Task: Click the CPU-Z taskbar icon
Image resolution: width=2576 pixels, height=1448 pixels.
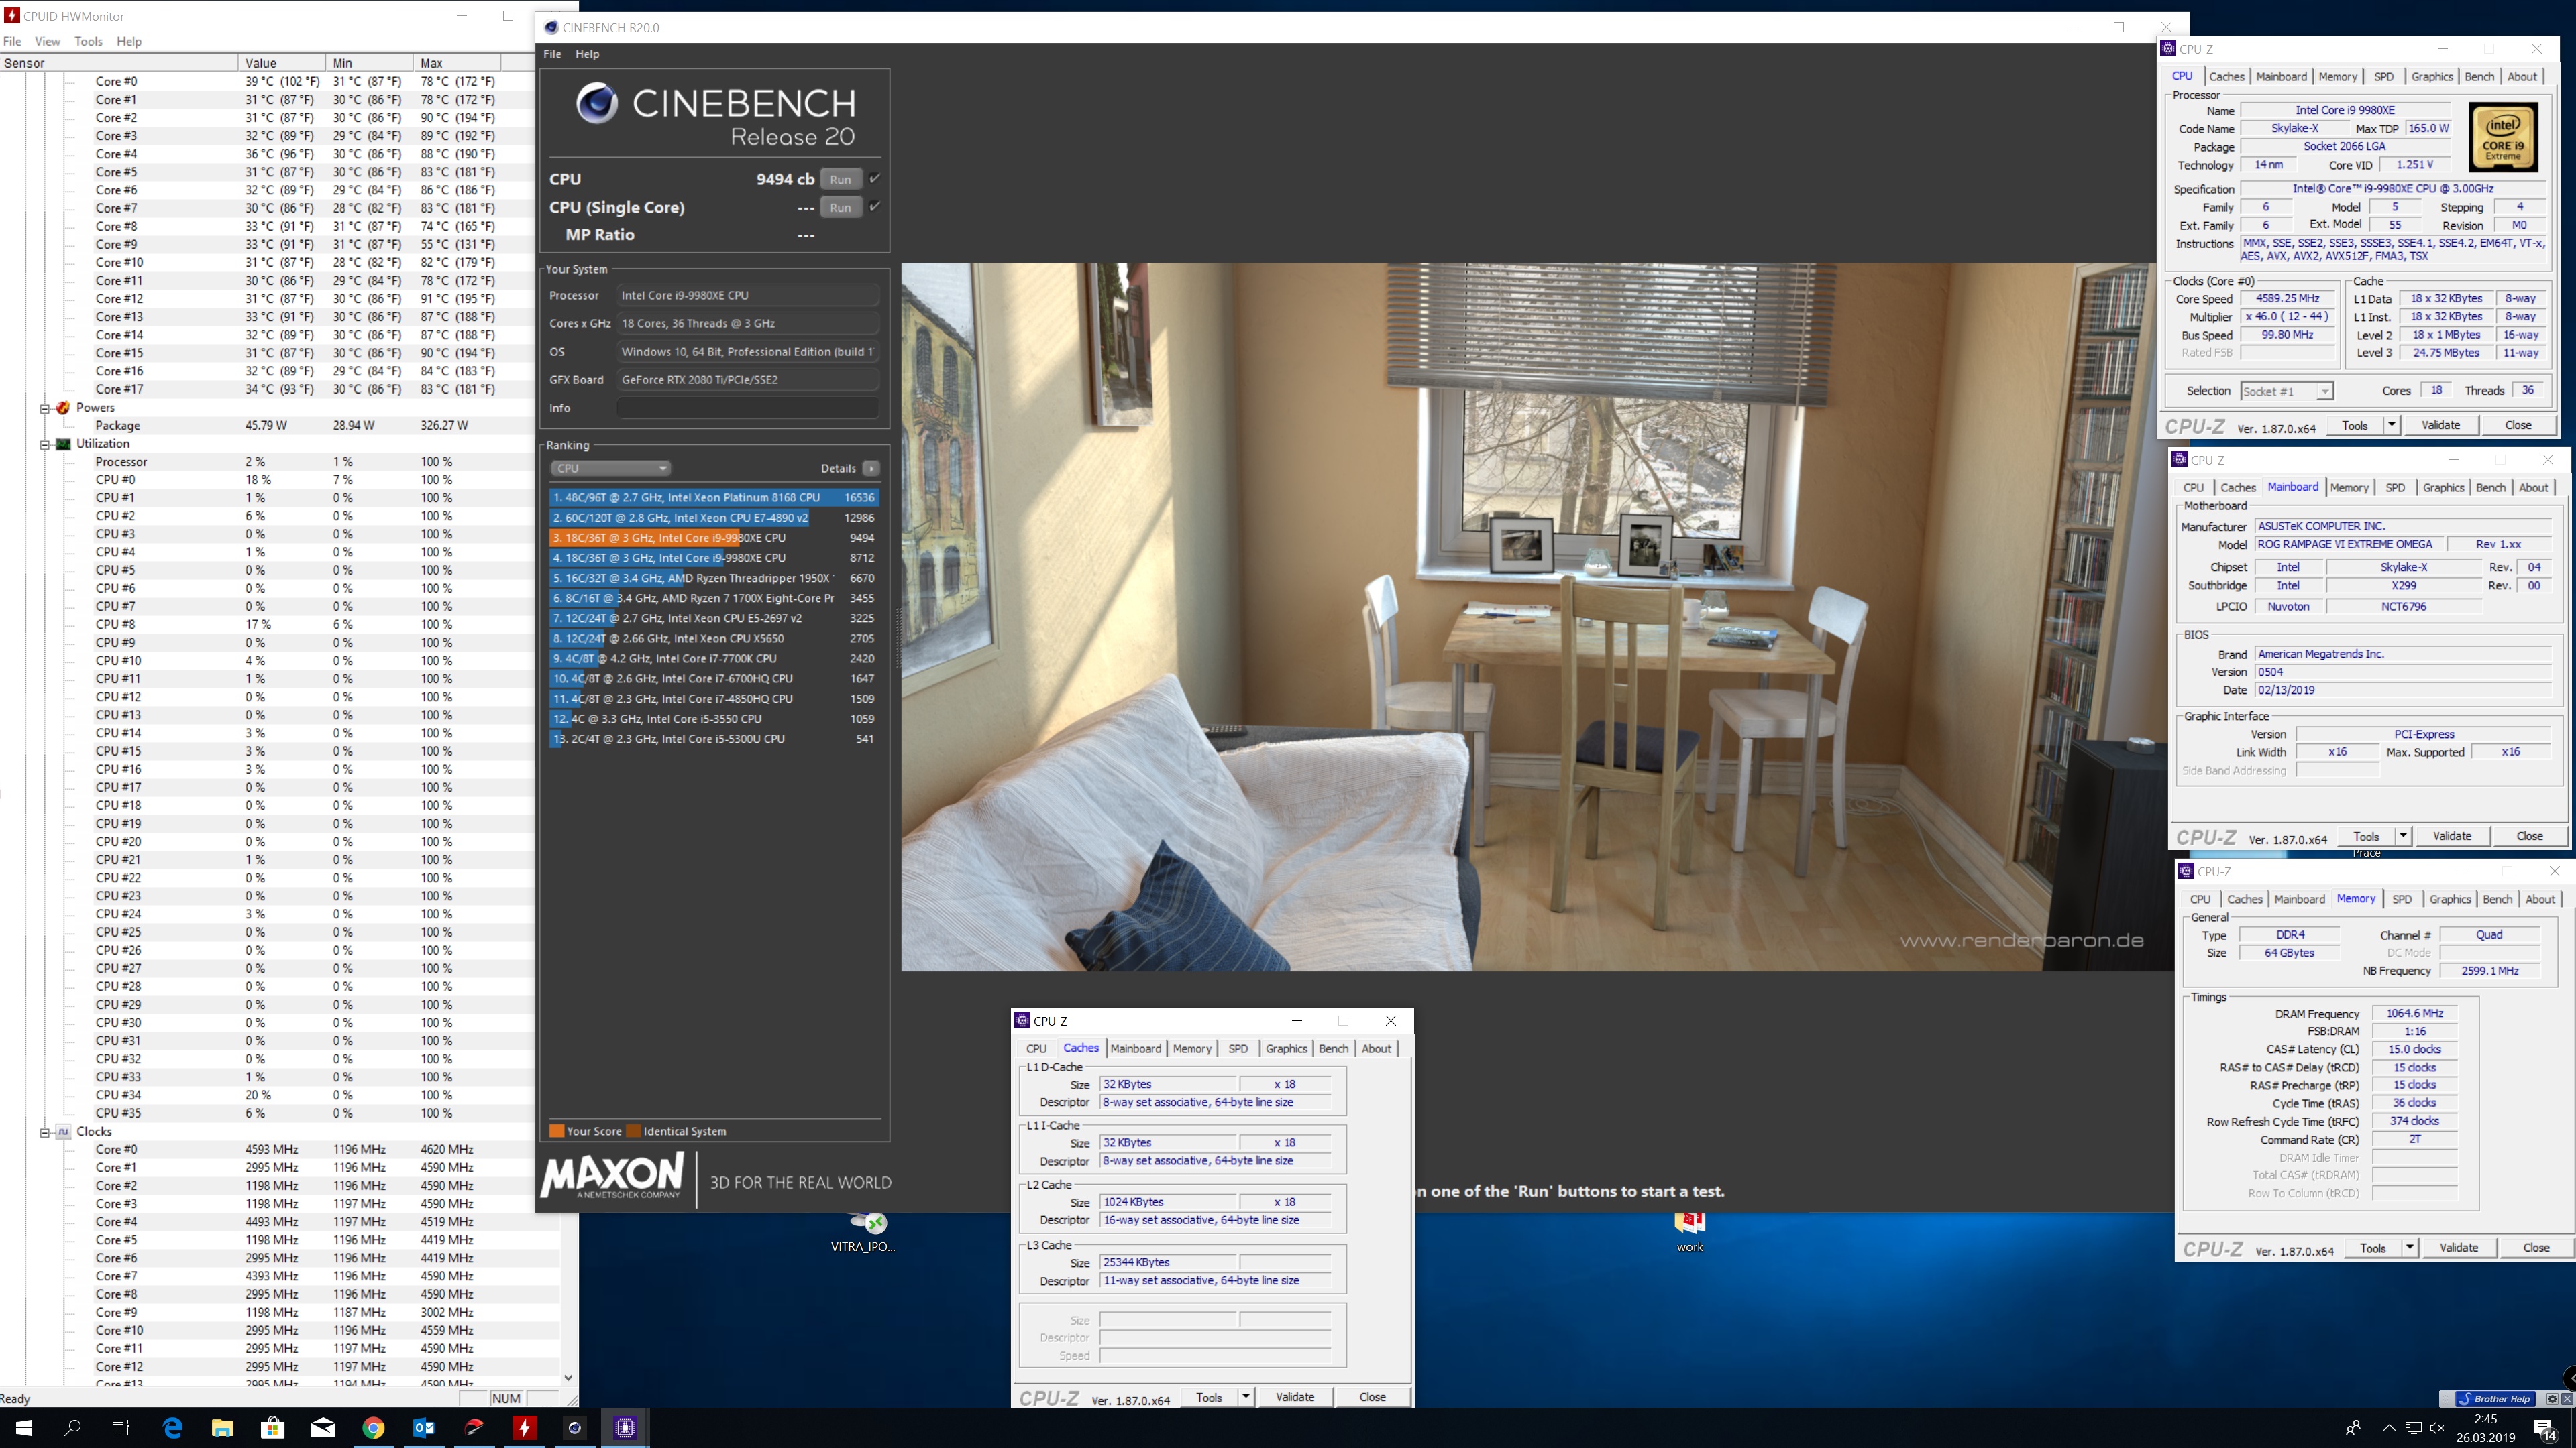Action: pos(625,1428)
